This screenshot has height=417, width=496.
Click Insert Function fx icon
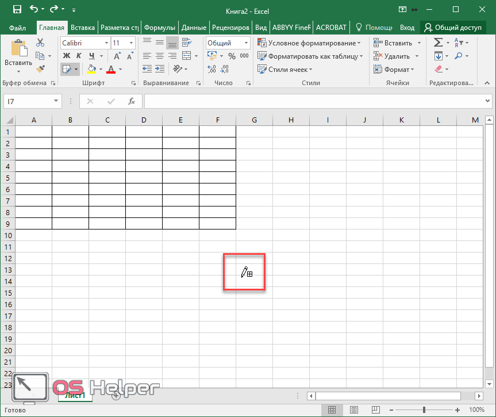132,101
